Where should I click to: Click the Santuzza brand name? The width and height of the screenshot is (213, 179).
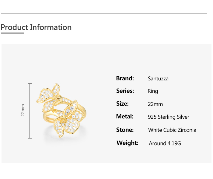click(x=158, y=79)
